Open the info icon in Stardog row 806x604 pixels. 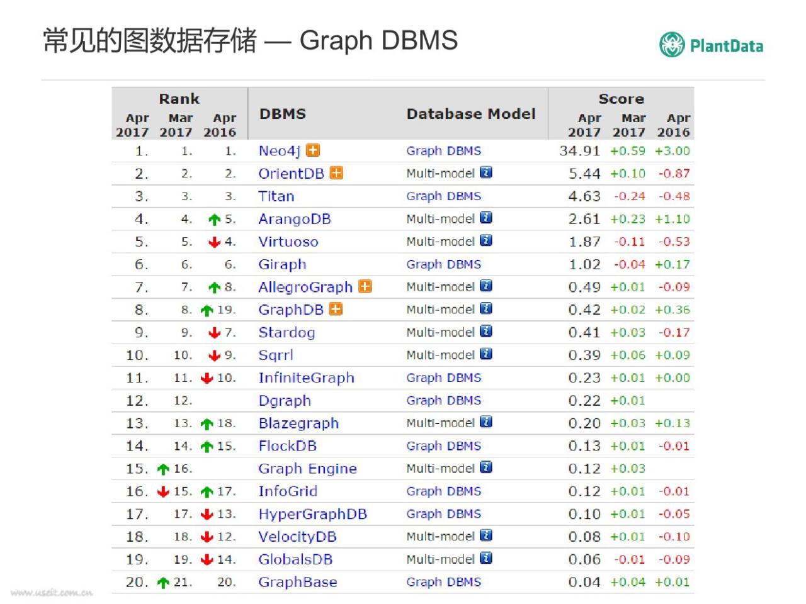(x=486, y=331)
